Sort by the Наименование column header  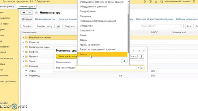(29, 32)
